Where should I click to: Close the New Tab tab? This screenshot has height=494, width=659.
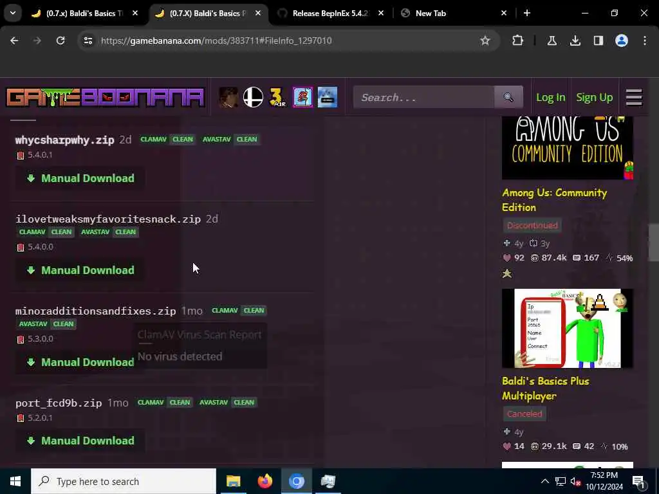coord(504,14)
